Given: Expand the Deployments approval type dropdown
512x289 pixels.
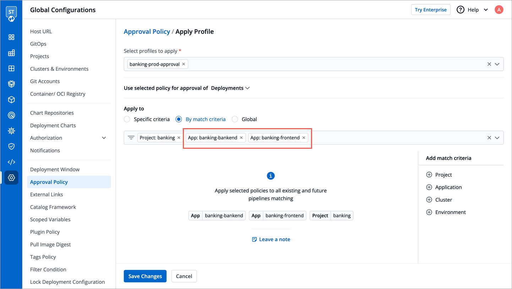Looking at the screenshot, I should (x=230, y=88).
